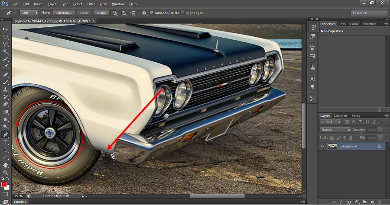Toggle lock transparent pixels
Viewport: 390px width, 205px height.
[332, 138]
